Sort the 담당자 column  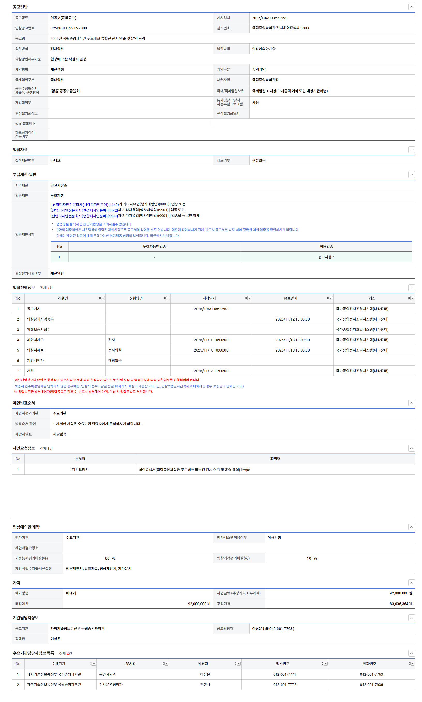tap(236, 664)
